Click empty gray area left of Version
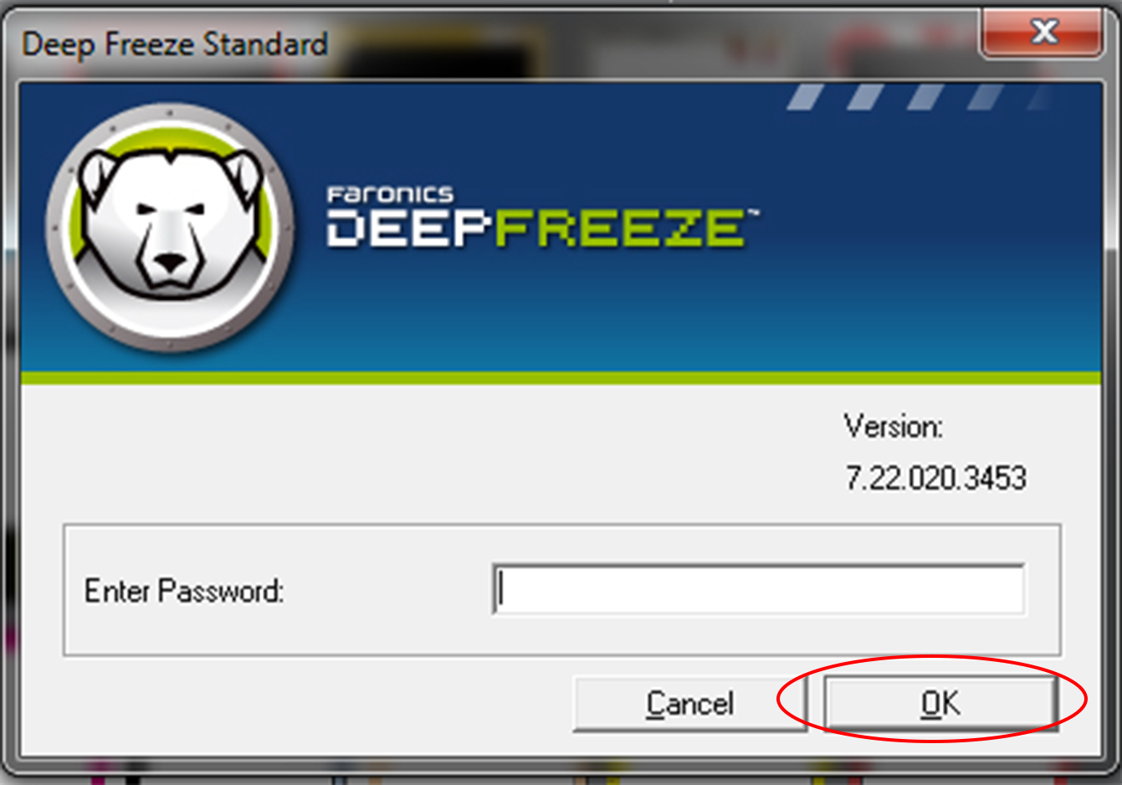 tap(418, 452)
